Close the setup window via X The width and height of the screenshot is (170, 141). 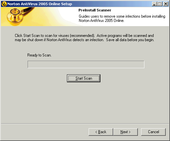tap(166, 4)
